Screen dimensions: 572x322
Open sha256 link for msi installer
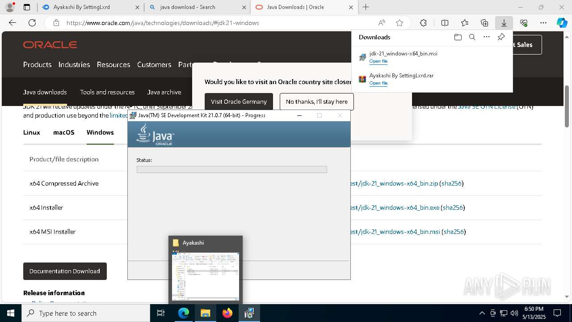tap(454, 232)
